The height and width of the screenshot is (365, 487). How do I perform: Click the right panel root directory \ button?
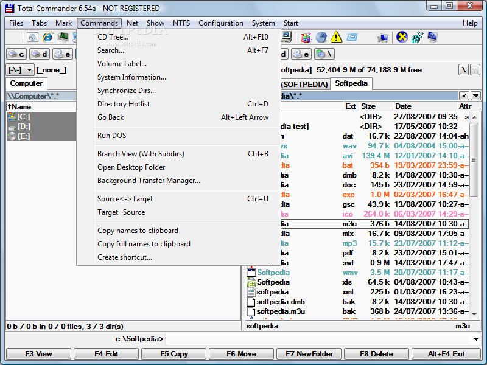click(x=463, y=70)
